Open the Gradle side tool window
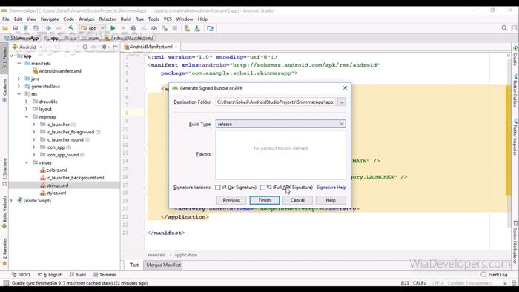 coord(515,56)
